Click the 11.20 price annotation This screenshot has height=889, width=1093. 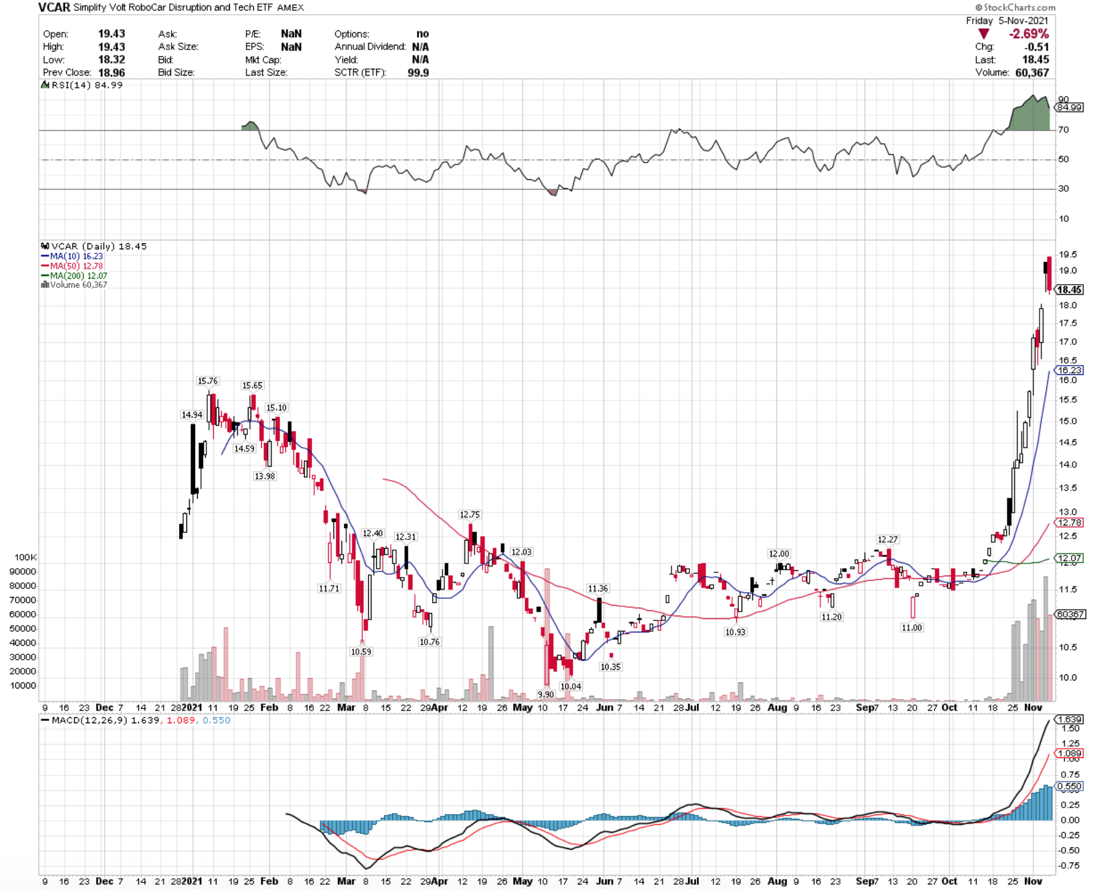[x=832, y=617]
